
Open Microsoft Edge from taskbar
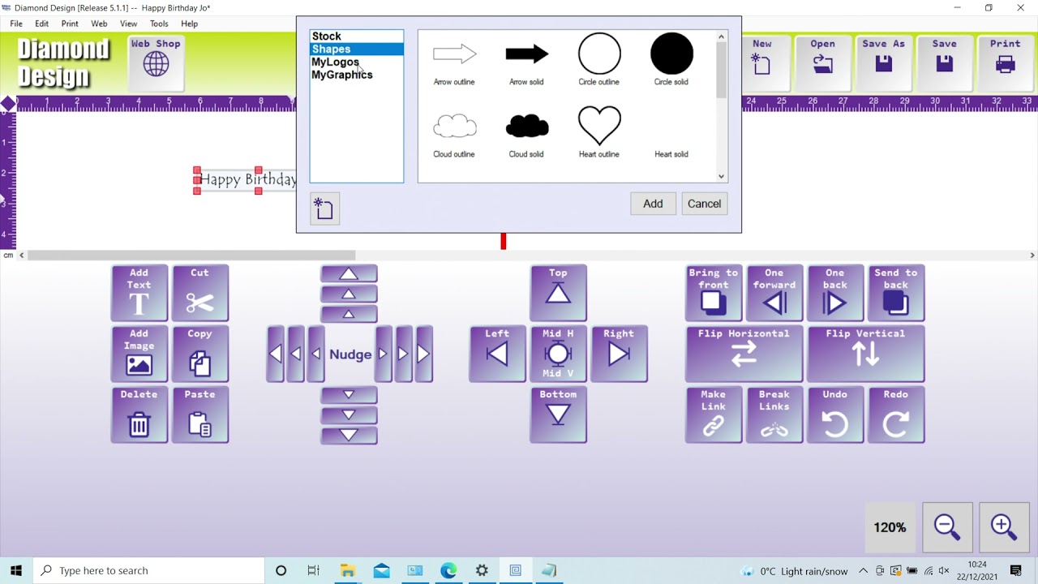pos(448,570)
